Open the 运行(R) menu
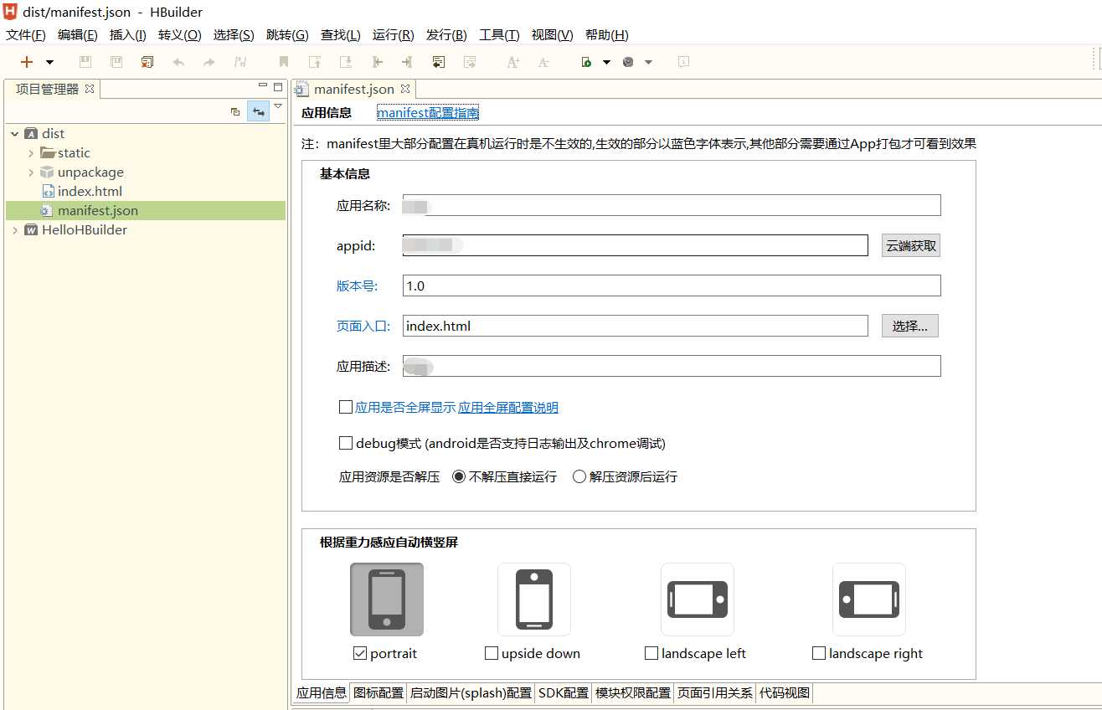The image size is (1102, 710). pos(394,35)
